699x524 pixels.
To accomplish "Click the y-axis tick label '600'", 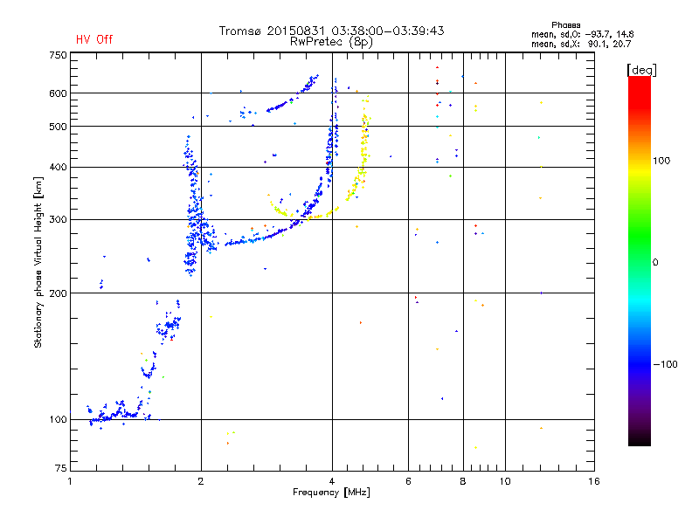I will pyautogui.click(x=58, y=93).
